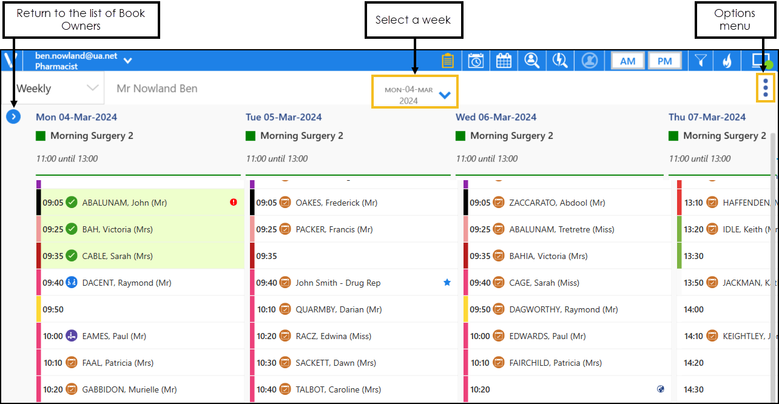
Task: Toggle the AM session filter
Action: point(627,61)
